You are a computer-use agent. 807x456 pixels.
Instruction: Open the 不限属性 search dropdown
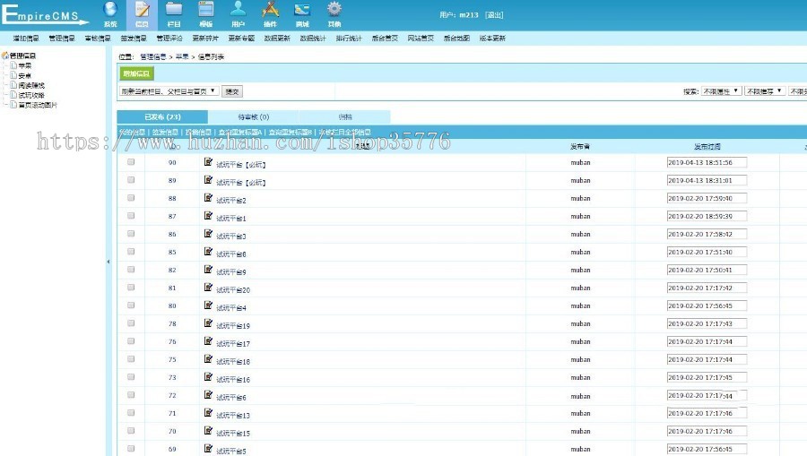pyautogui.click(x=721, y=91)
